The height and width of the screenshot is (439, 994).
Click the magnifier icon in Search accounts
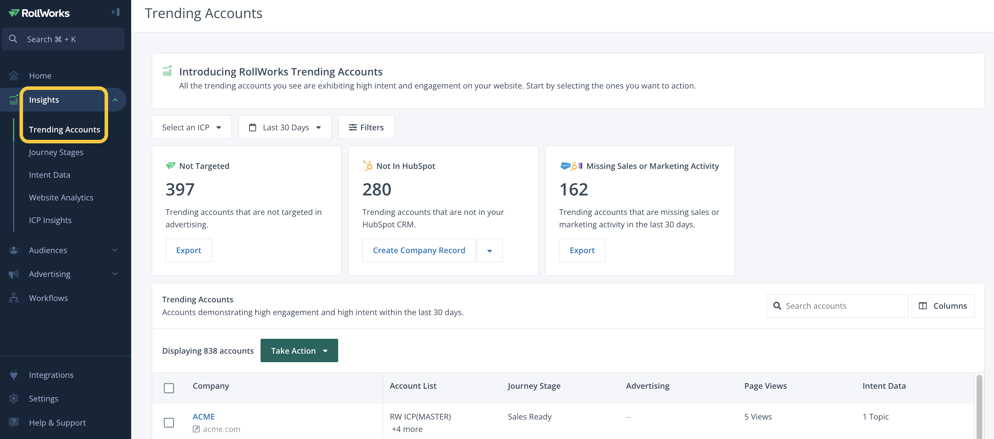tap(777, 306)
